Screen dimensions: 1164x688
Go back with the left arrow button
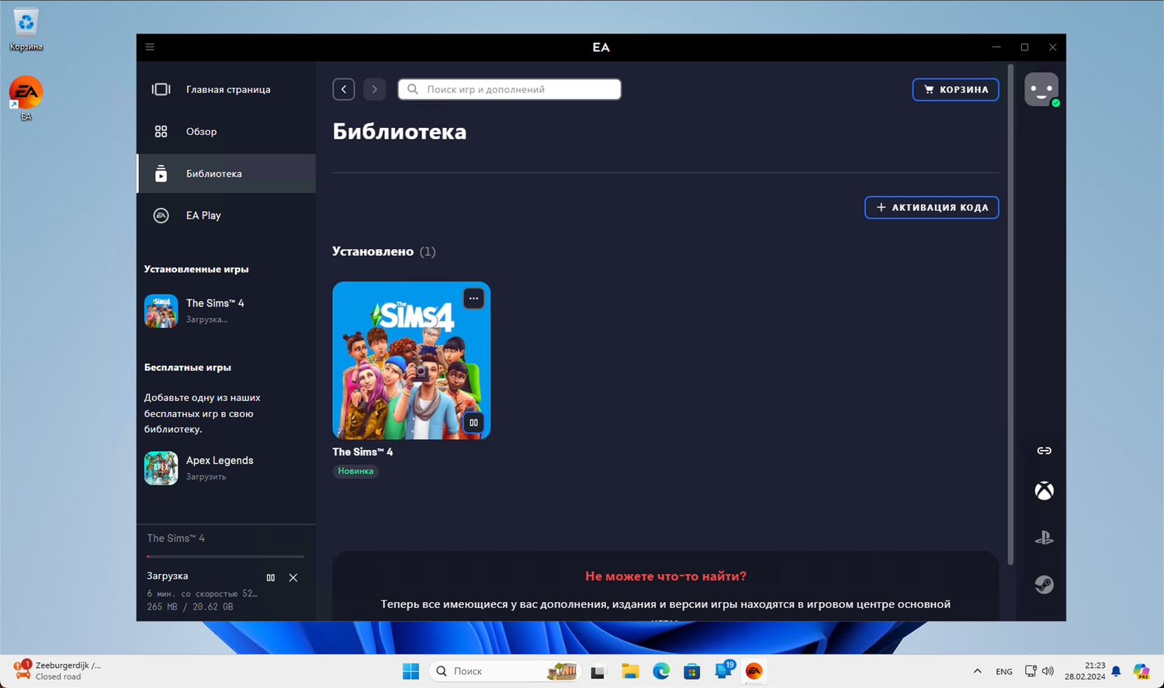[x=344, y=89]
